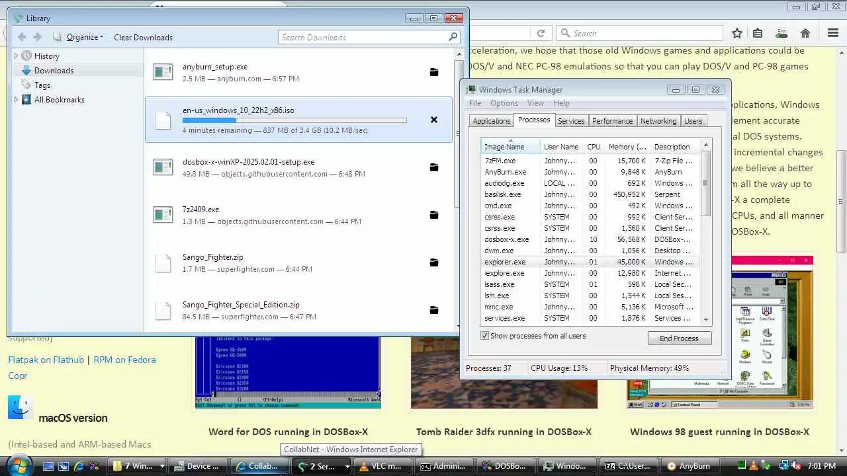
Task: Switch to the Applications tab
Action: tap(491, 121)
